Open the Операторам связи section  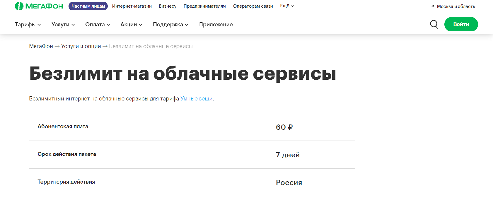[x=253, y=6]
